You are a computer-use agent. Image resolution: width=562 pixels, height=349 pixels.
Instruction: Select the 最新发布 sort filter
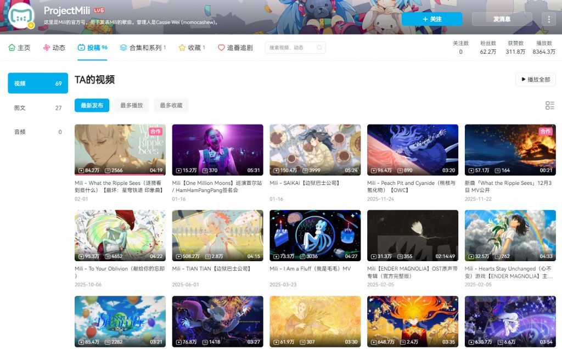point(92,105)
